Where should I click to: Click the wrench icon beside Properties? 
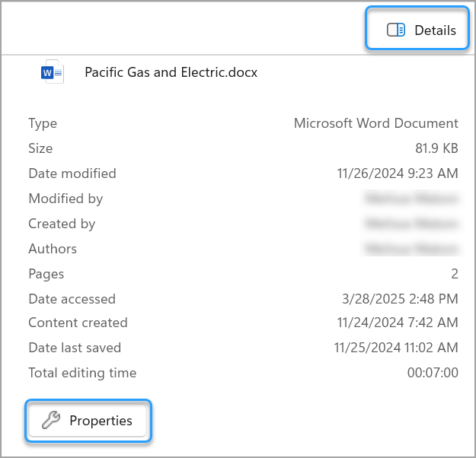coord(50,421)
